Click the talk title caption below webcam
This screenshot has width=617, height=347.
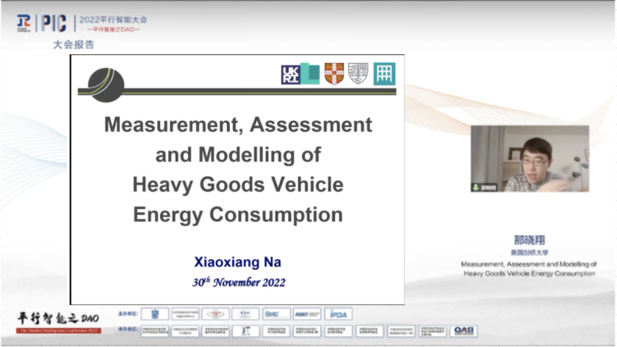529,269
